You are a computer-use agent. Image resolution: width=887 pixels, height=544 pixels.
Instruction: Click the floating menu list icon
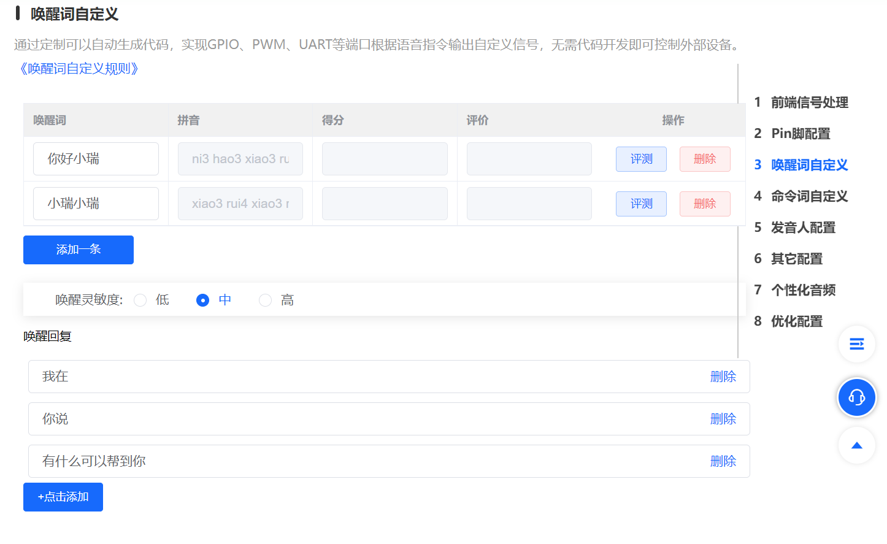point(857,344)
